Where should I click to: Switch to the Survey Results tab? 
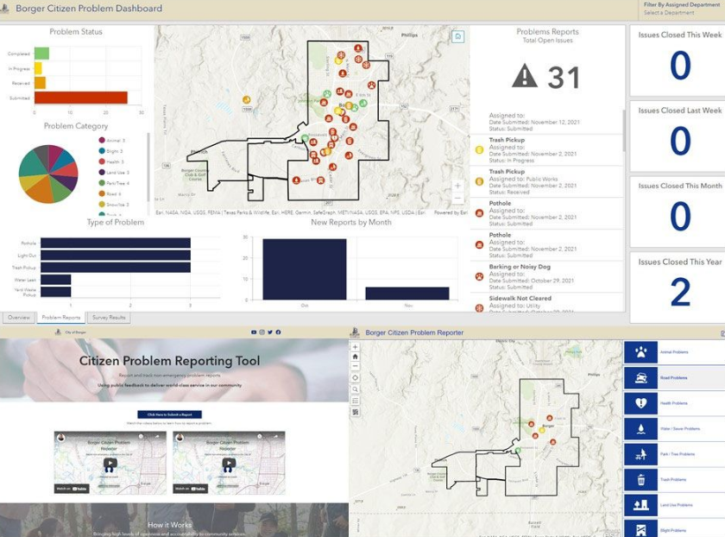pyautogui.click(x=109, y=318)
